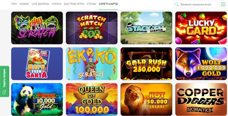The height and width of the screenshot is (116, 228).
Task: Select the Lucky Card game thumbnail
Action: pyautogui.click(x=201, y=28)
